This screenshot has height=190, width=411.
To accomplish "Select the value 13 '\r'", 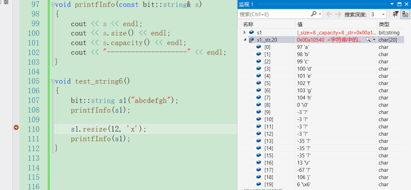I will pyautogui.click(x=303, y=163).
